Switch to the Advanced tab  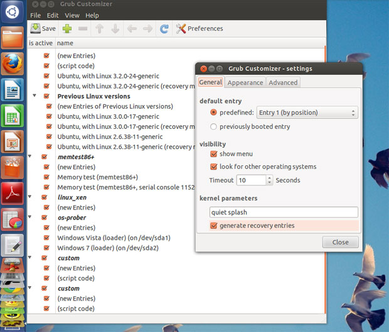coord(283,82)
